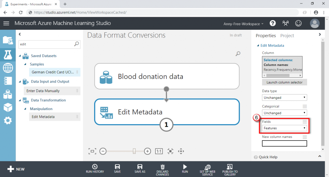Run the experiment
Viewport: 329px width, 177px height.
click(x=185, y=169)
